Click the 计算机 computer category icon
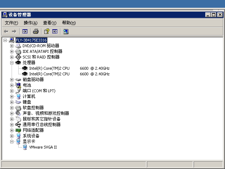 tap(18, 96)
